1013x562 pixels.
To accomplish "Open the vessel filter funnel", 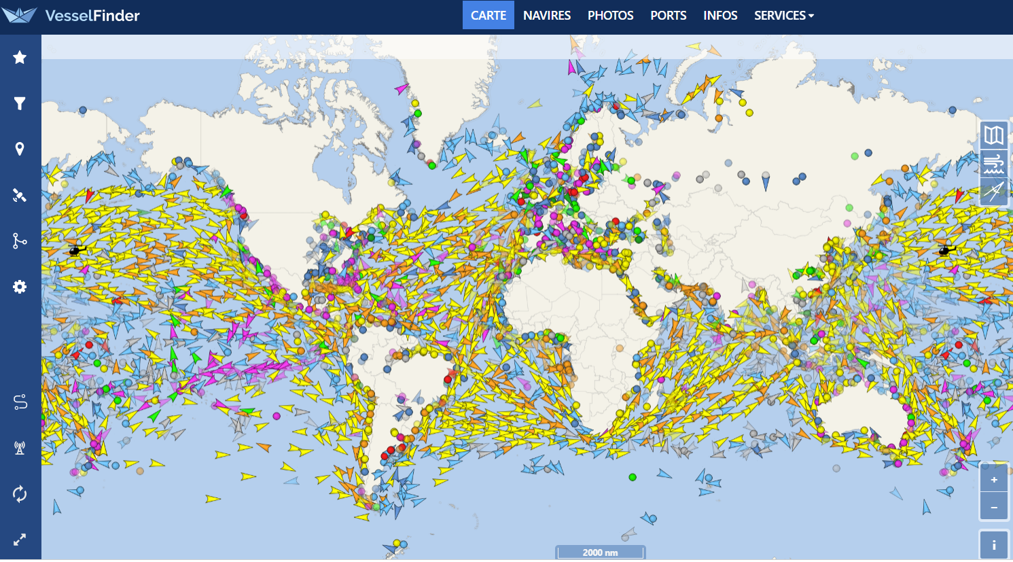I will pos(20,103).
